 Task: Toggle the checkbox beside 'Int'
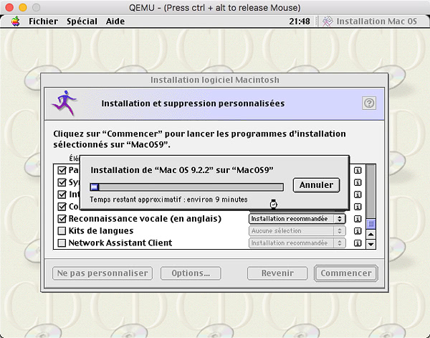[x=62, y=194]
